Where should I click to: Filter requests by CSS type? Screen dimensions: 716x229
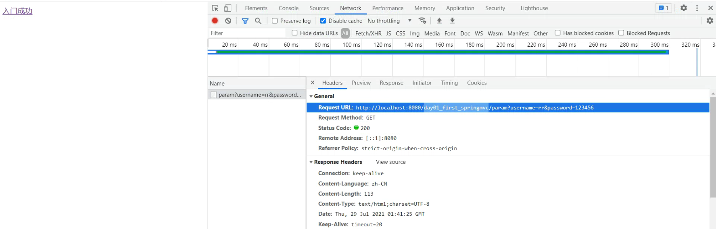[x=401, y=33]
